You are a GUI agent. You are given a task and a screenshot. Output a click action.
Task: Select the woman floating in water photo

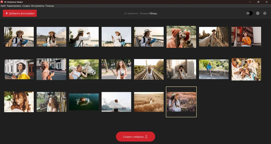84,102
